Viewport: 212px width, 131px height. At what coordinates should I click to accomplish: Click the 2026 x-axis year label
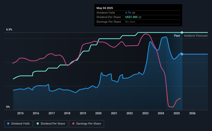tap(192, 113)
